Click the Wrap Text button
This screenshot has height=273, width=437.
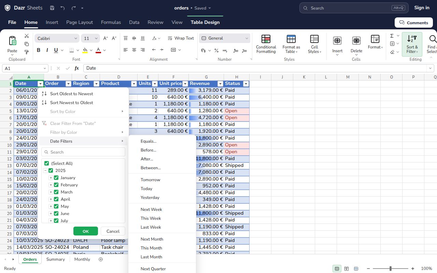click(x=181, y=38)
